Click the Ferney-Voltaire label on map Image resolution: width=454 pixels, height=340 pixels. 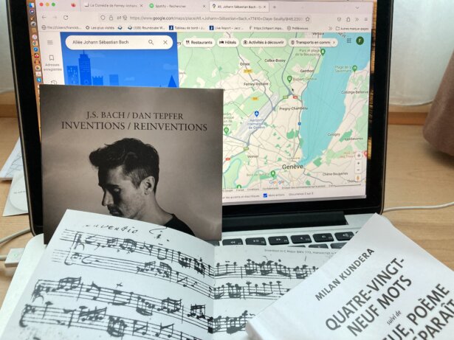(256, 84)
